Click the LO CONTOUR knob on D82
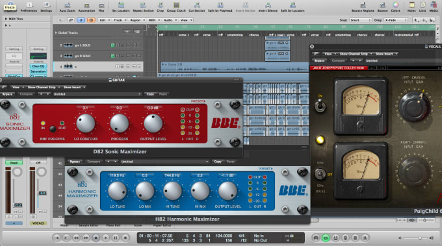442x246 pixels. 85,123
